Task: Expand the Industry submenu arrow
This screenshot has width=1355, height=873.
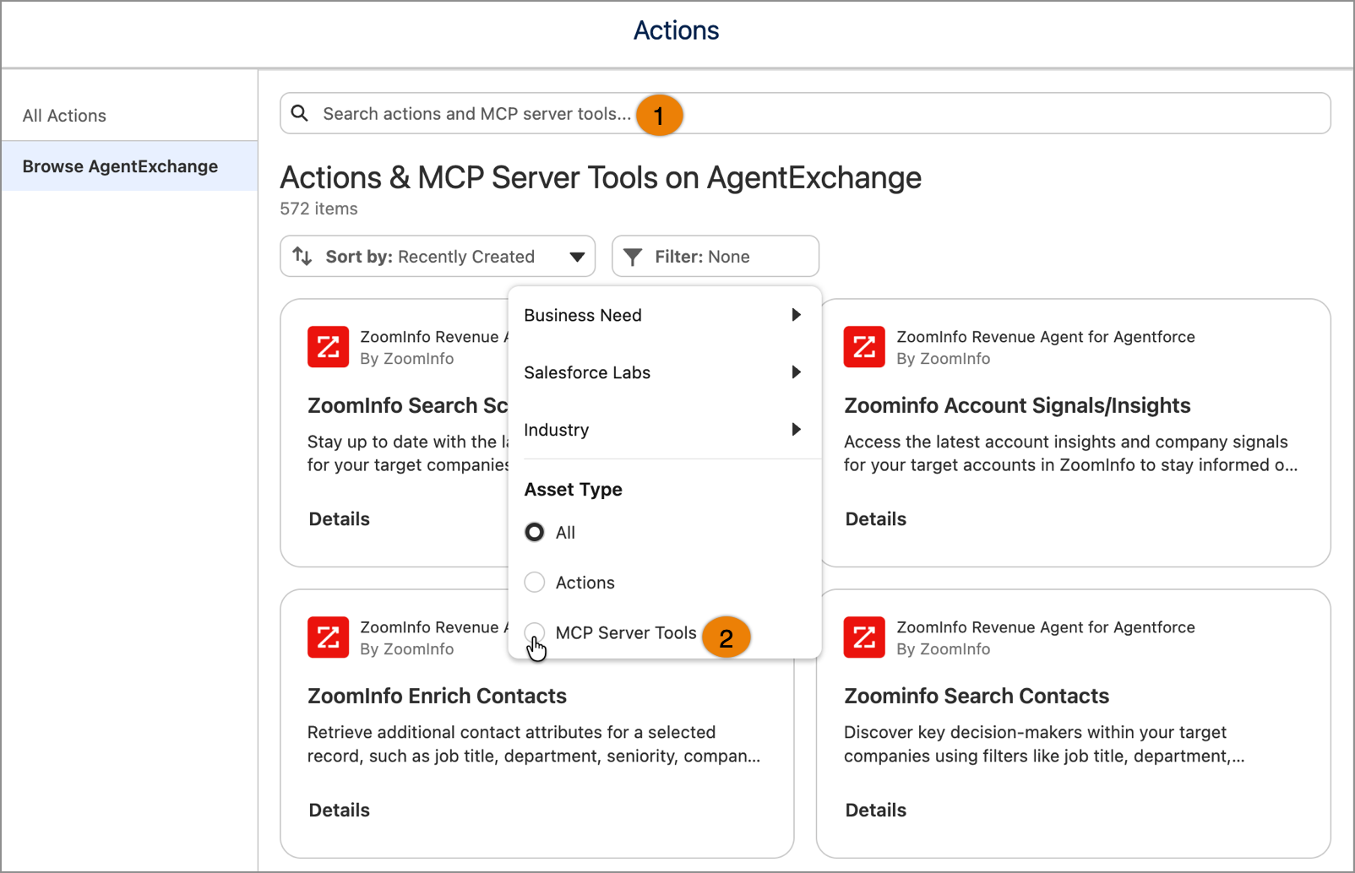Action: coord(796,430)
